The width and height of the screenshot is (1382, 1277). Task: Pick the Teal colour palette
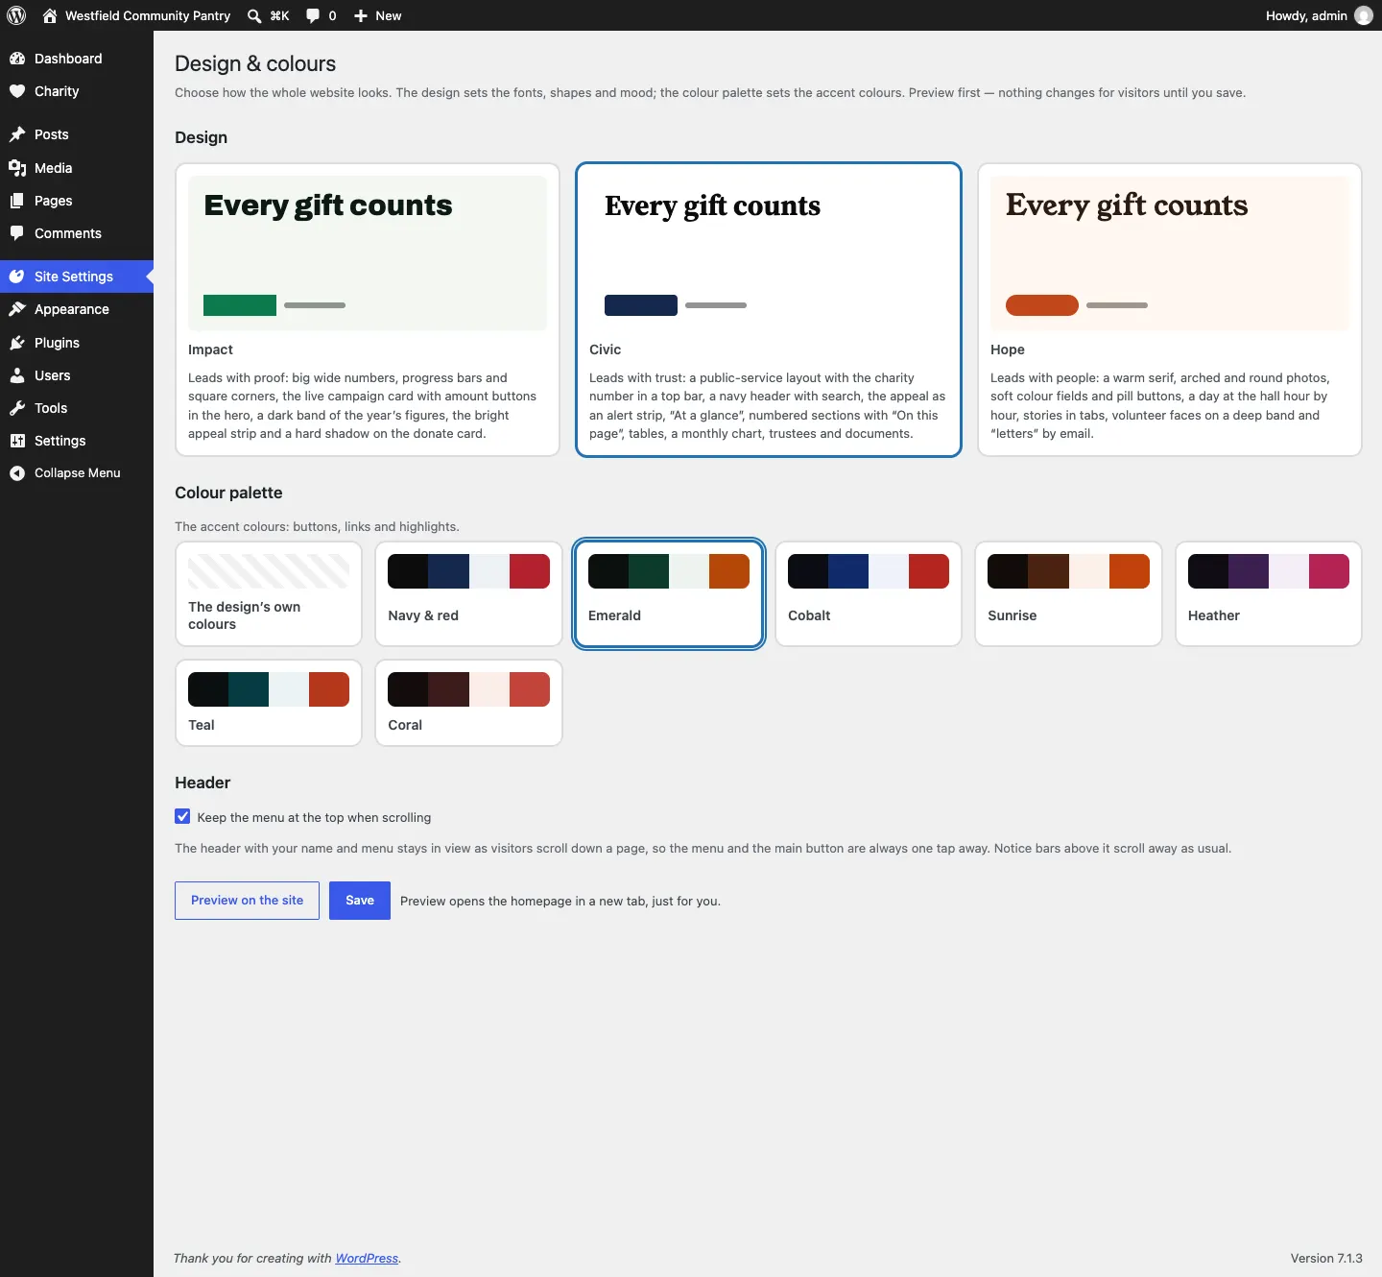(269, 703)
